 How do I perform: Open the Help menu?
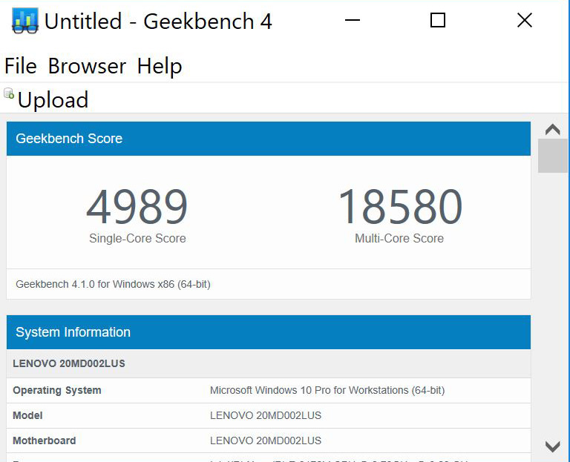[160, 66]
